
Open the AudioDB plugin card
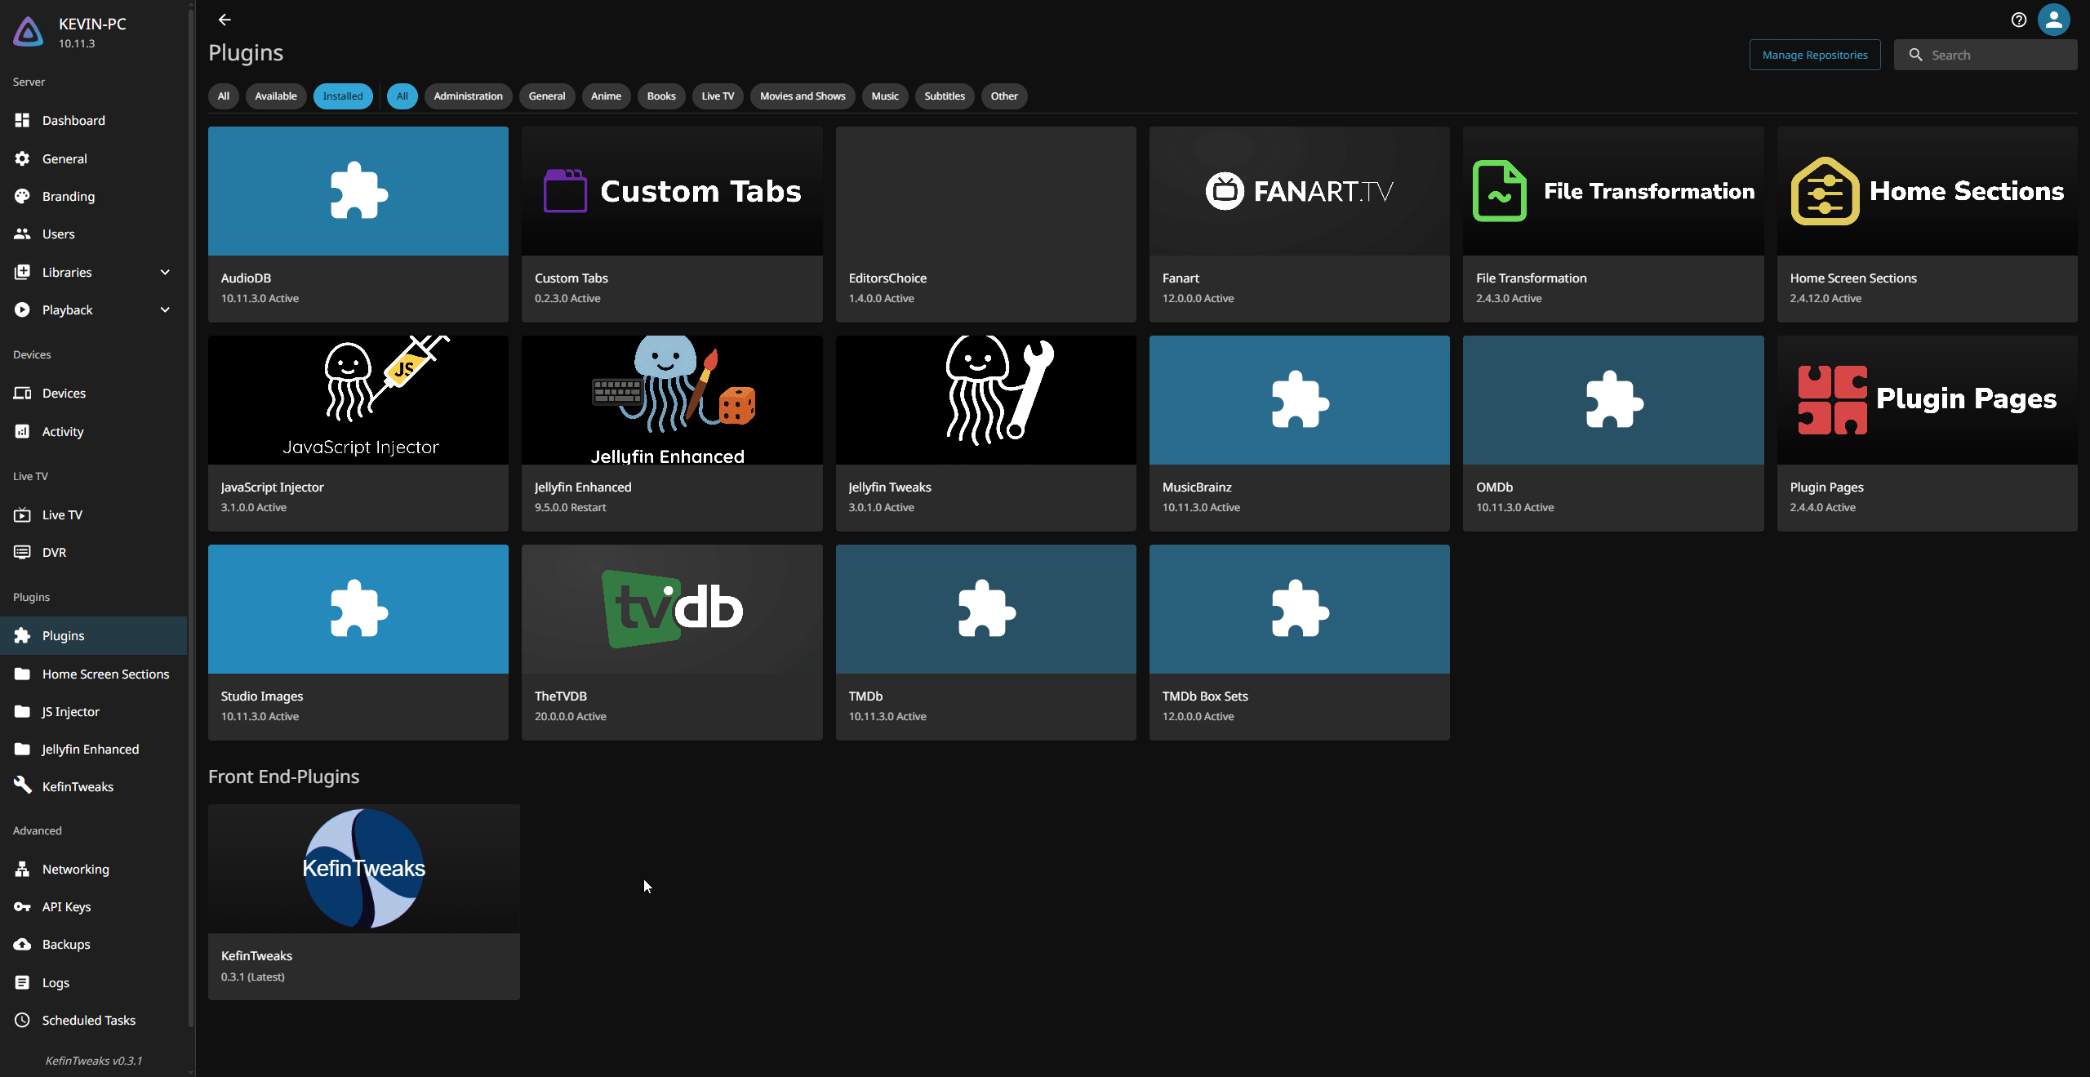tap(358, 224)
